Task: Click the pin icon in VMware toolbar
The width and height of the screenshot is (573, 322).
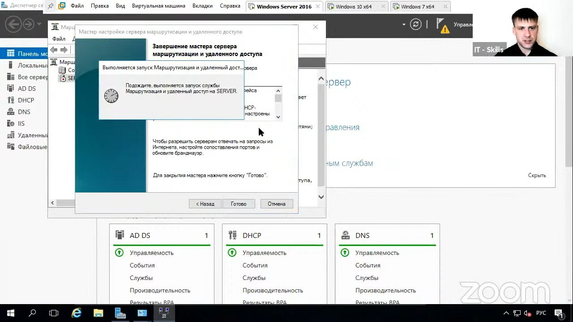Action: pyautogui.click(x=51, y=6)
